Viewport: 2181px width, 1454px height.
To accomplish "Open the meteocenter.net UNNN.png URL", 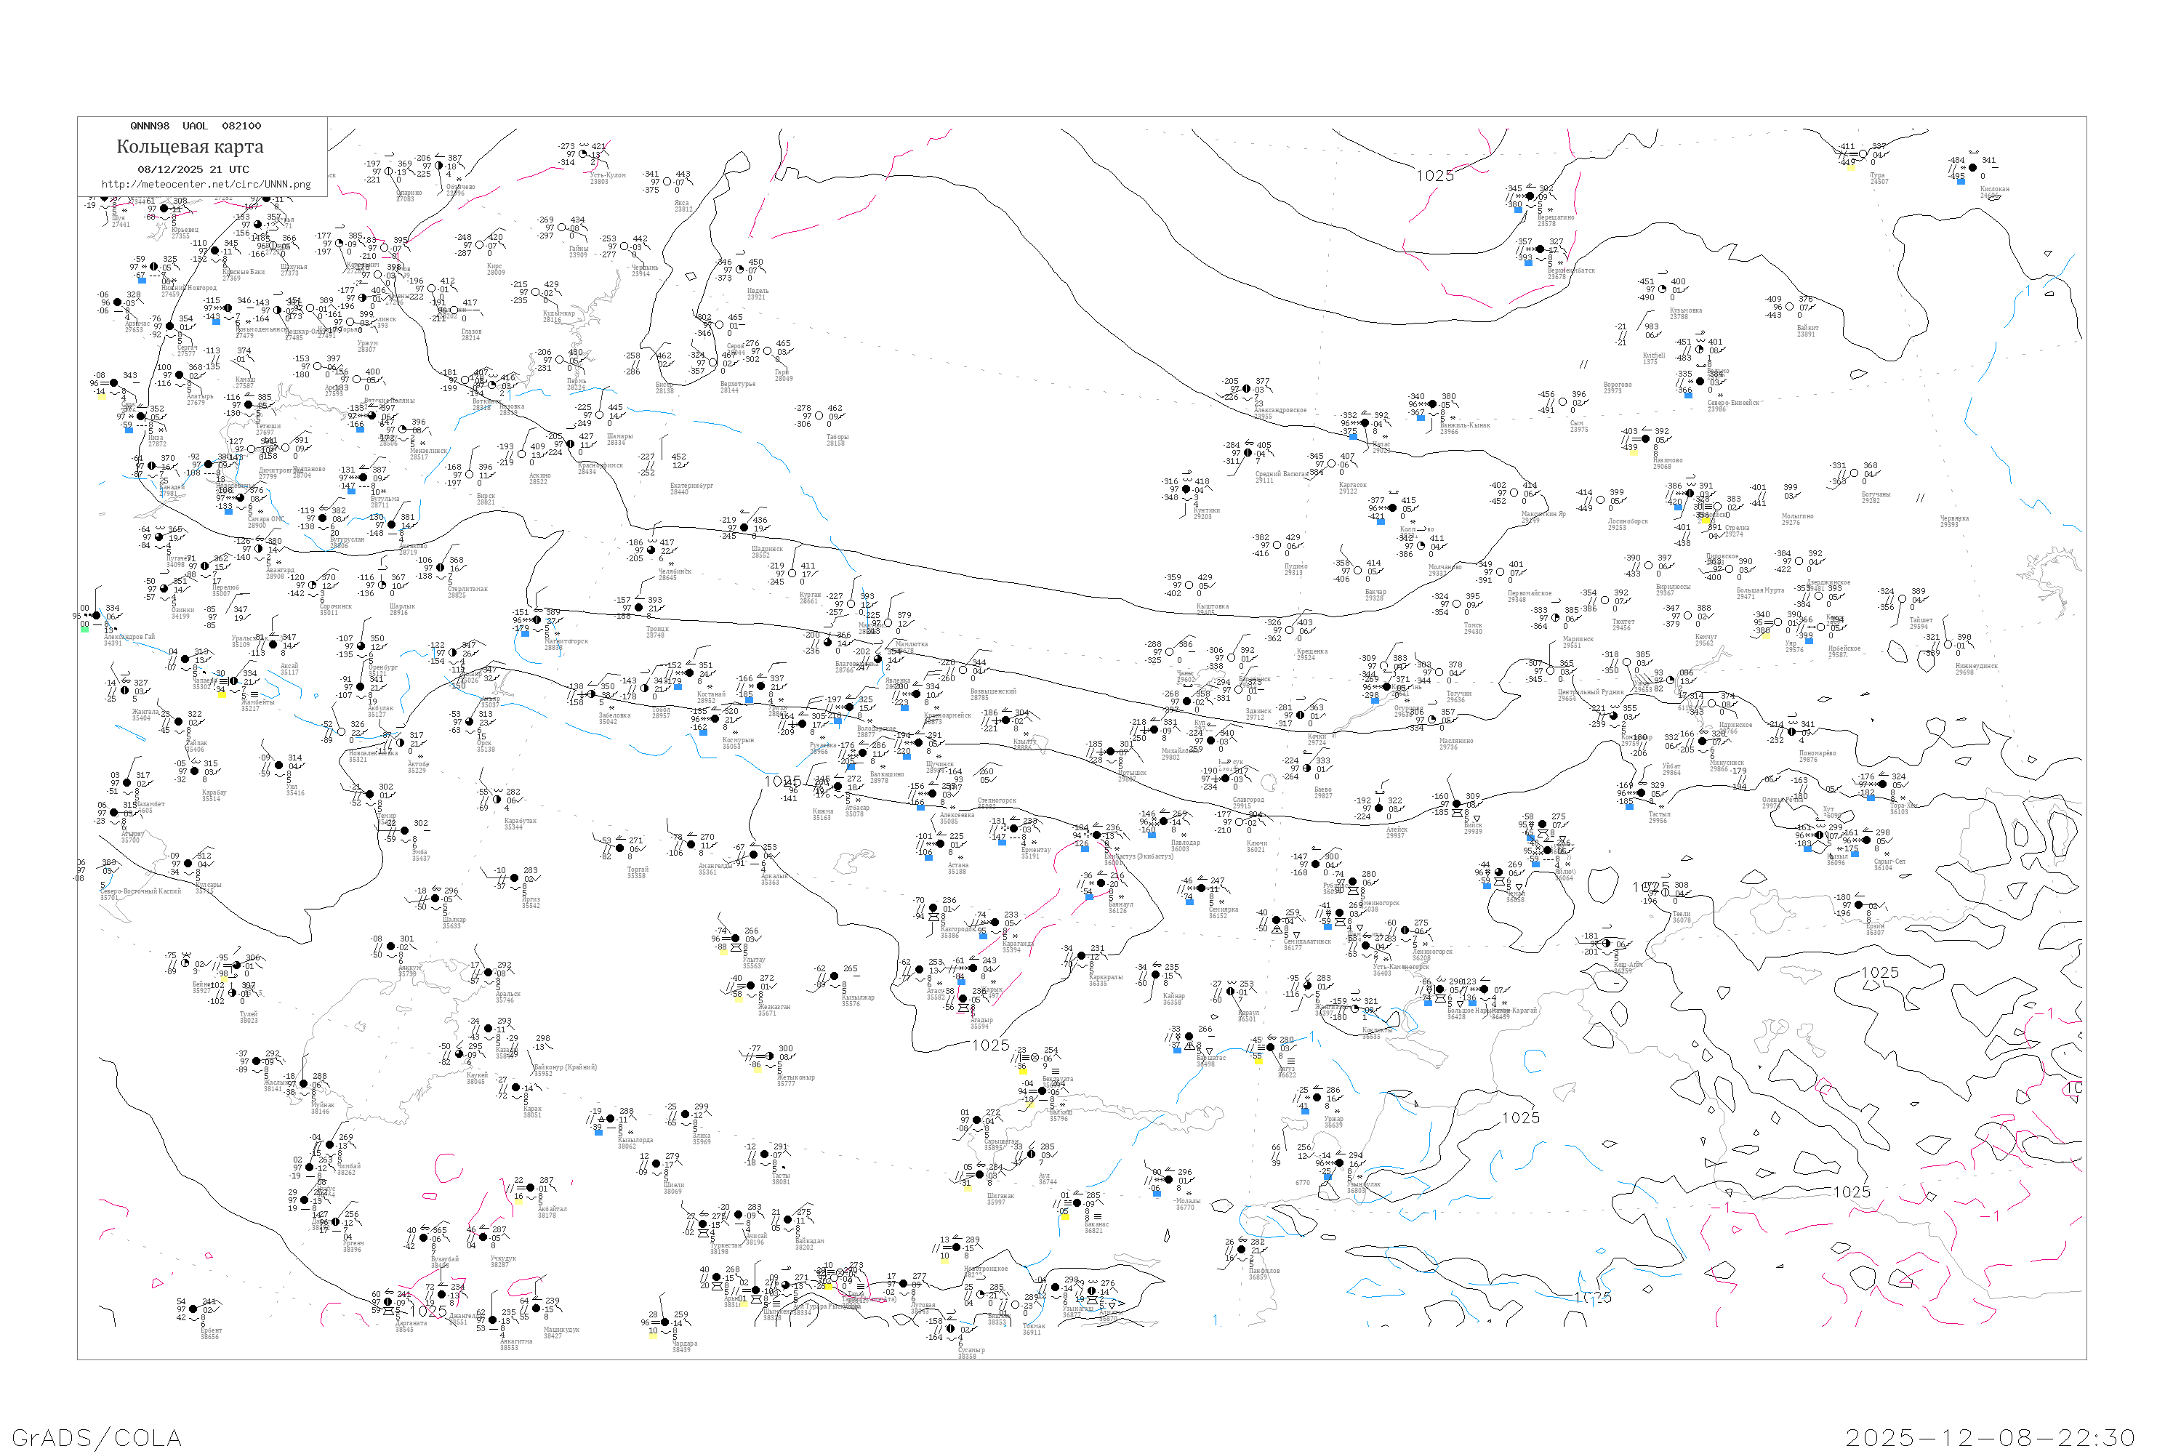I will (x=205, y=185).
